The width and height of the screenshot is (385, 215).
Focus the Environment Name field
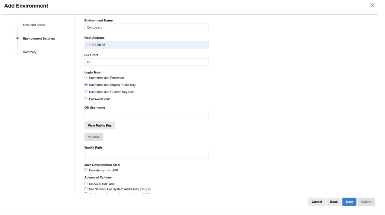pyautogui.click(x=146, y=27)
